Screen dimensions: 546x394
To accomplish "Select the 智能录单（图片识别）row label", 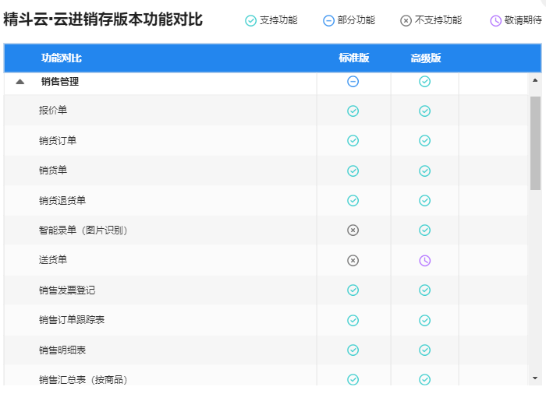I will [83, 230].
